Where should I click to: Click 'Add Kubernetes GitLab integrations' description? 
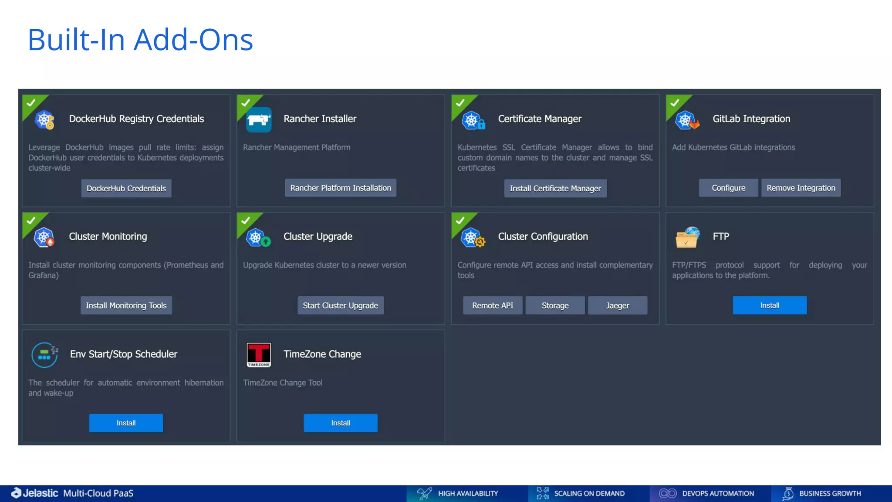[733, 147]
